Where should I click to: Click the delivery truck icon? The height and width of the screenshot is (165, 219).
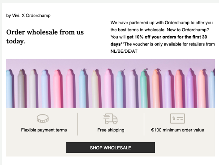tap(111, 118)
